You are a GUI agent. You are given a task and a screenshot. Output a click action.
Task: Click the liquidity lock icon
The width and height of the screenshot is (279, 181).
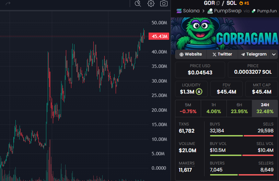(199, 92)
